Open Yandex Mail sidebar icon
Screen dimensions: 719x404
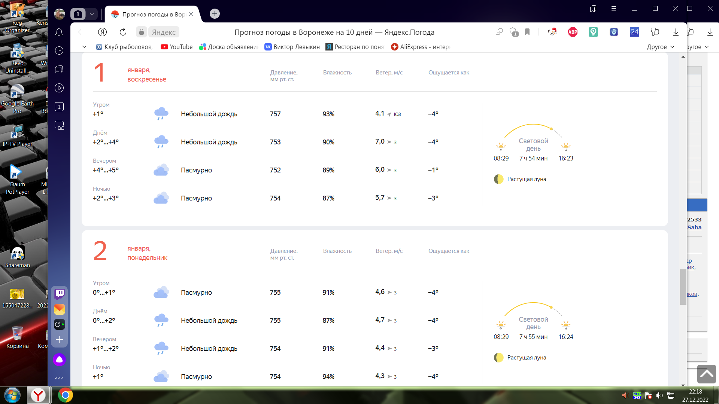59,309
